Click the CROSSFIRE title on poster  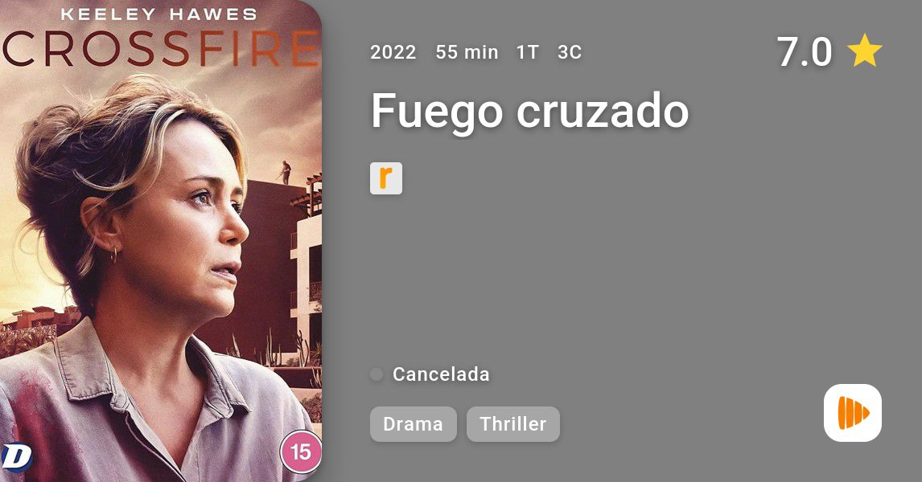[161, 49]
